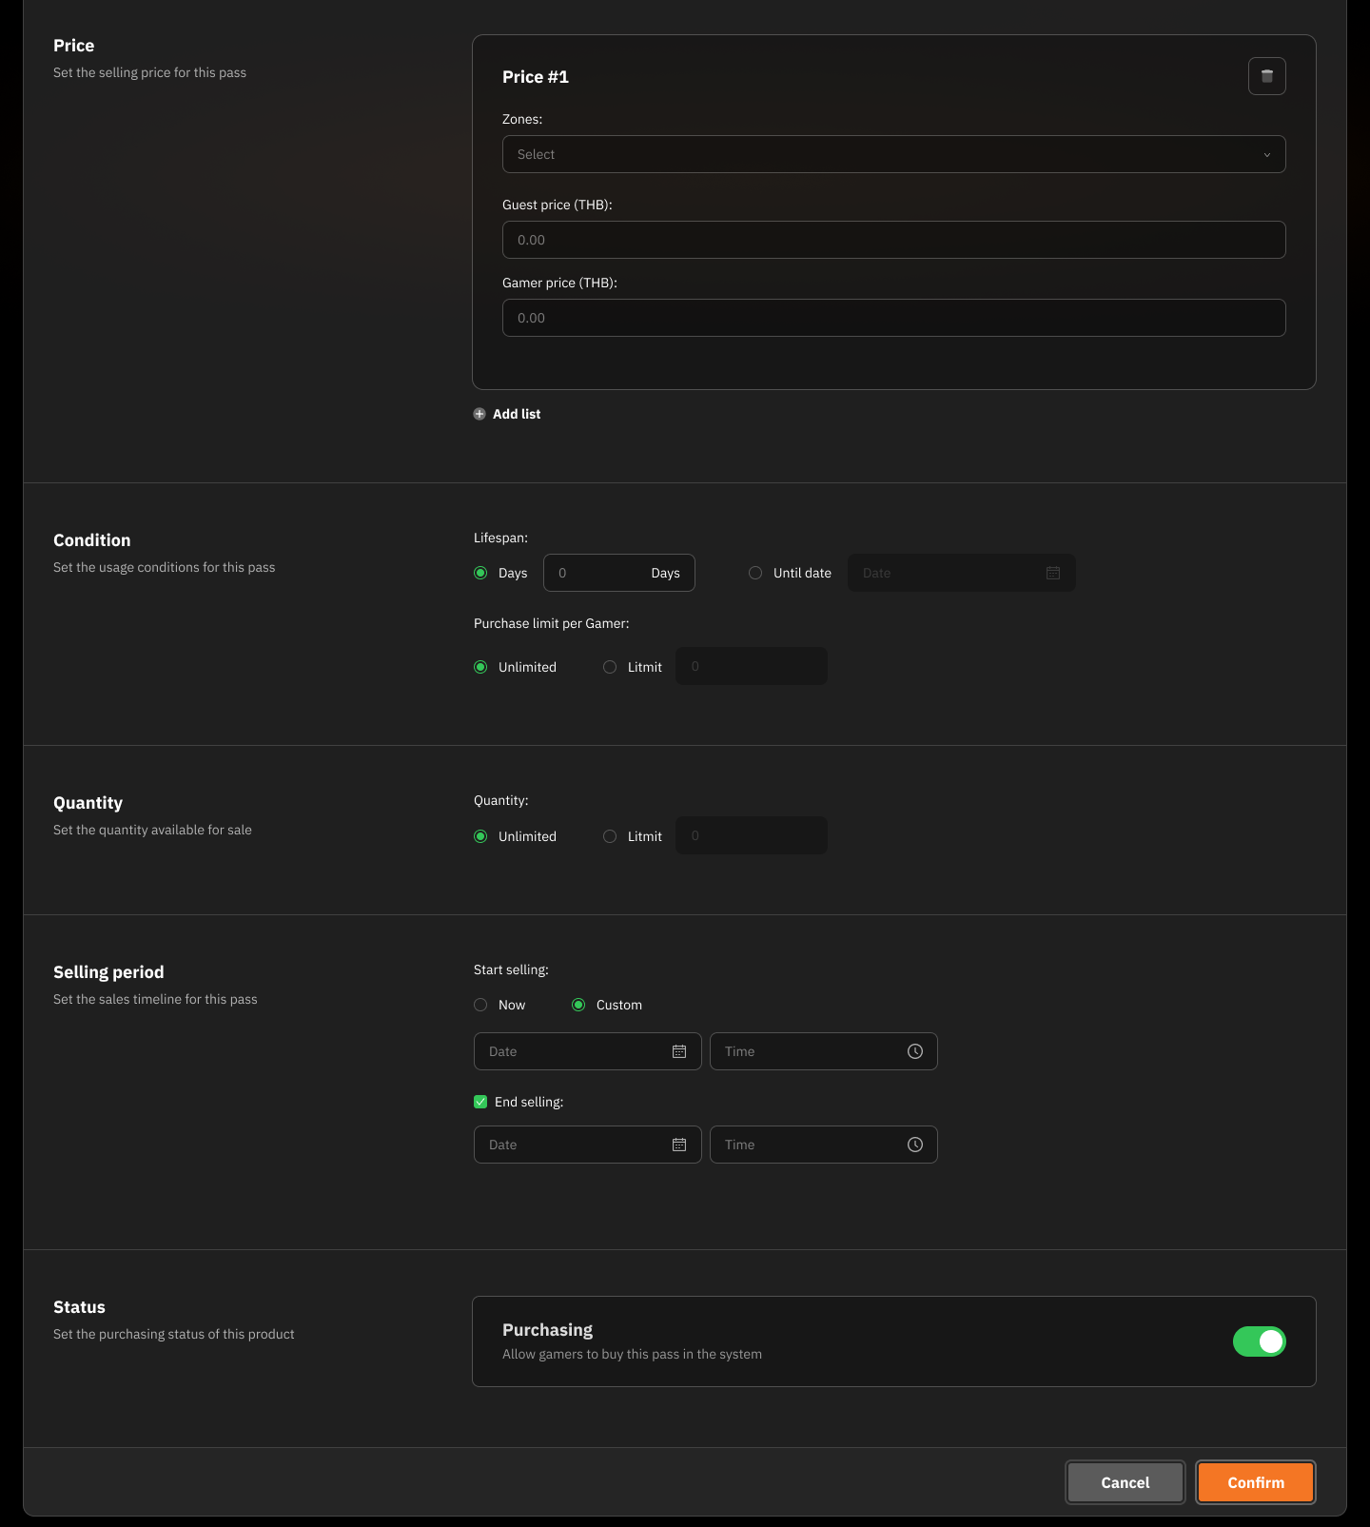This screenshot has width=1370, height=1527.
Task: Open clock icon in End selling Time field
Action: click(915, 1145)
